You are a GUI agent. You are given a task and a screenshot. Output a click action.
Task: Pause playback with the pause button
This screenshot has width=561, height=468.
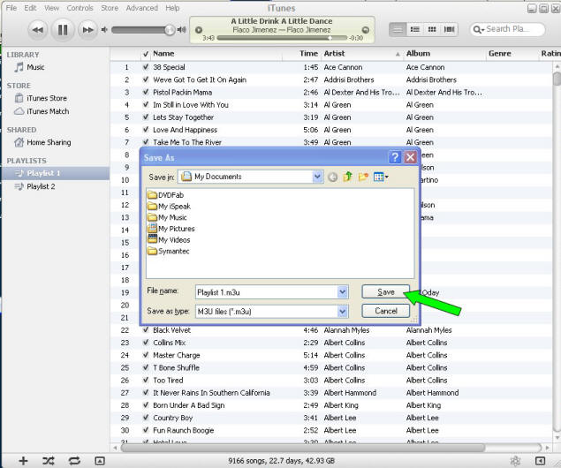pos(63,30)
